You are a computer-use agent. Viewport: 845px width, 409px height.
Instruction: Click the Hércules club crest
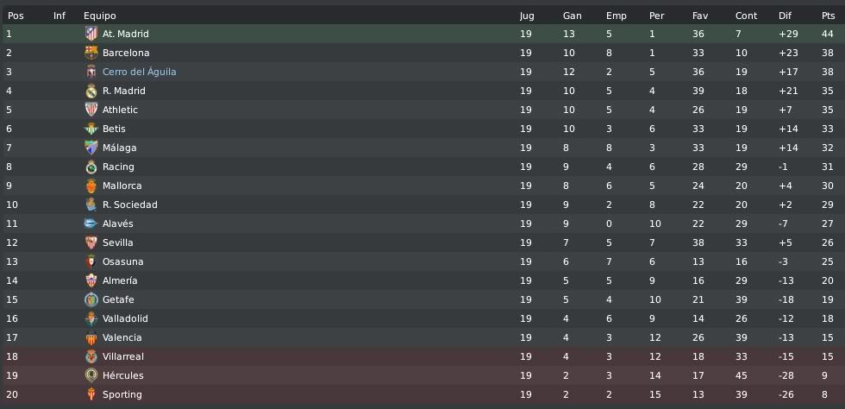(x=91, y=375)
